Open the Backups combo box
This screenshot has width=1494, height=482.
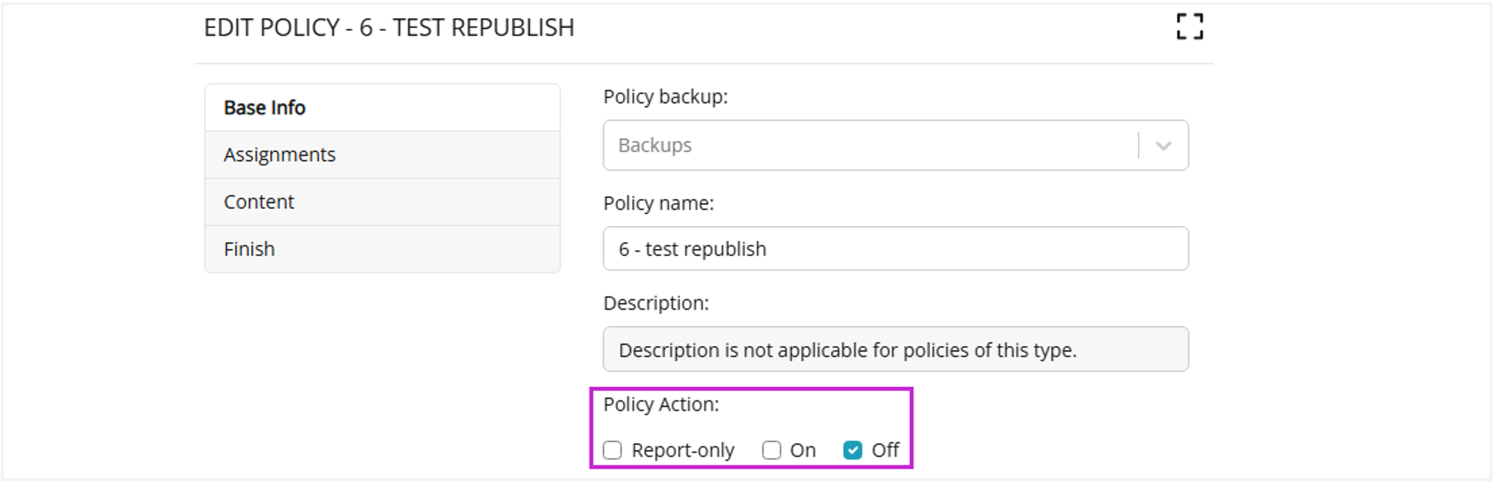(872, 146)
